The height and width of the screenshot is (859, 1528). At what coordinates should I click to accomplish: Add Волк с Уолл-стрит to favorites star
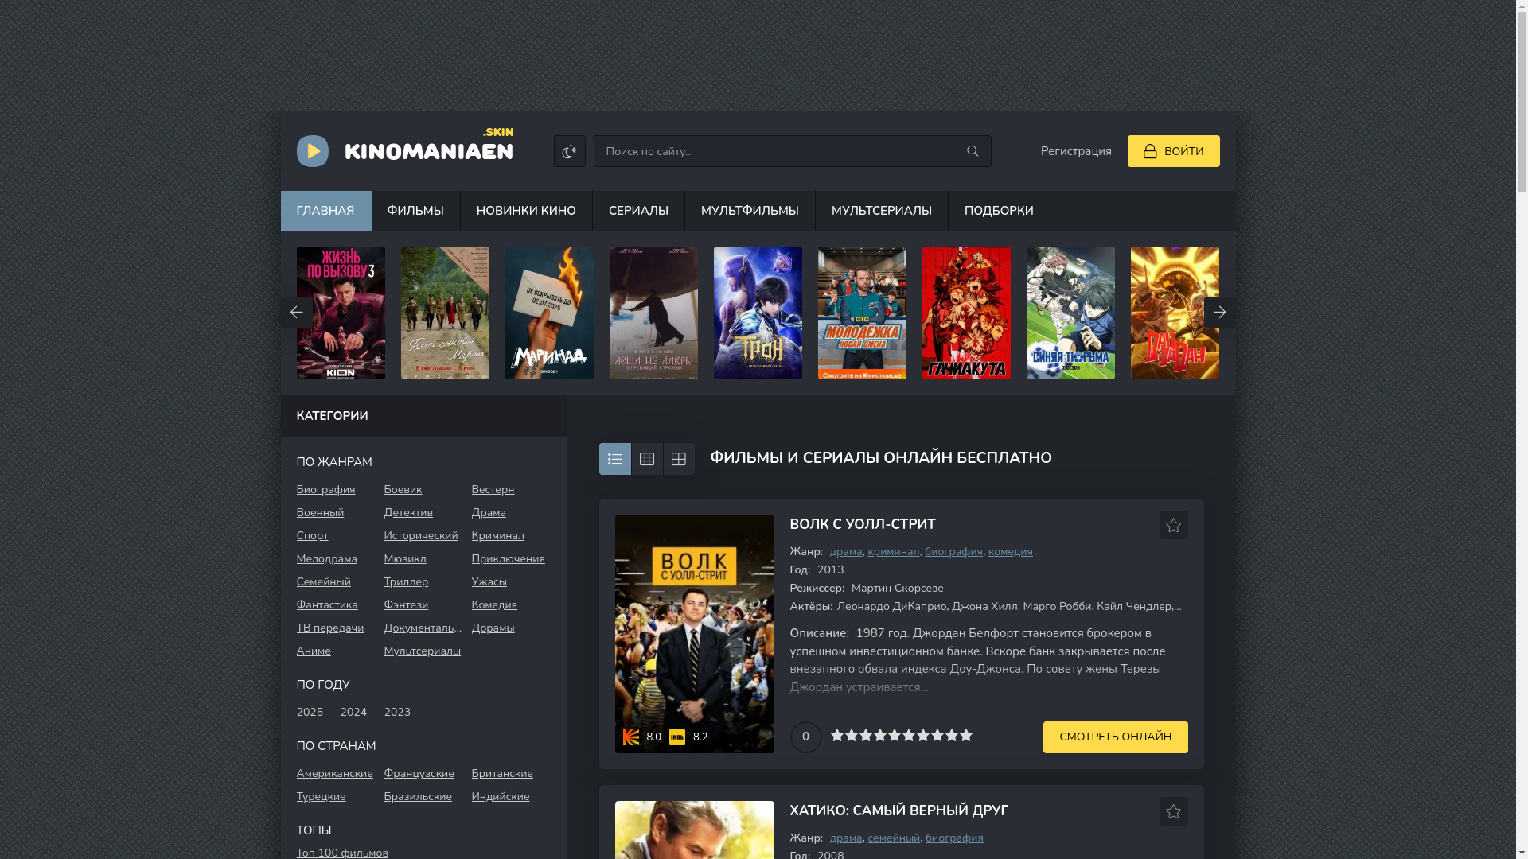point(1173,525)
